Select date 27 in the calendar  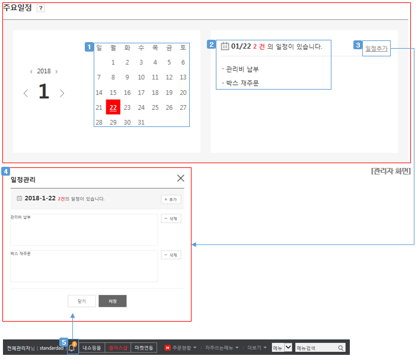coord(183,107)
